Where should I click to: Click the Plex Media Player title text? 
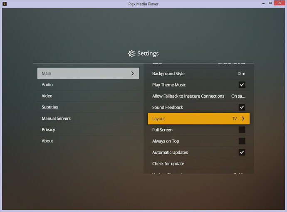(143, 4)
